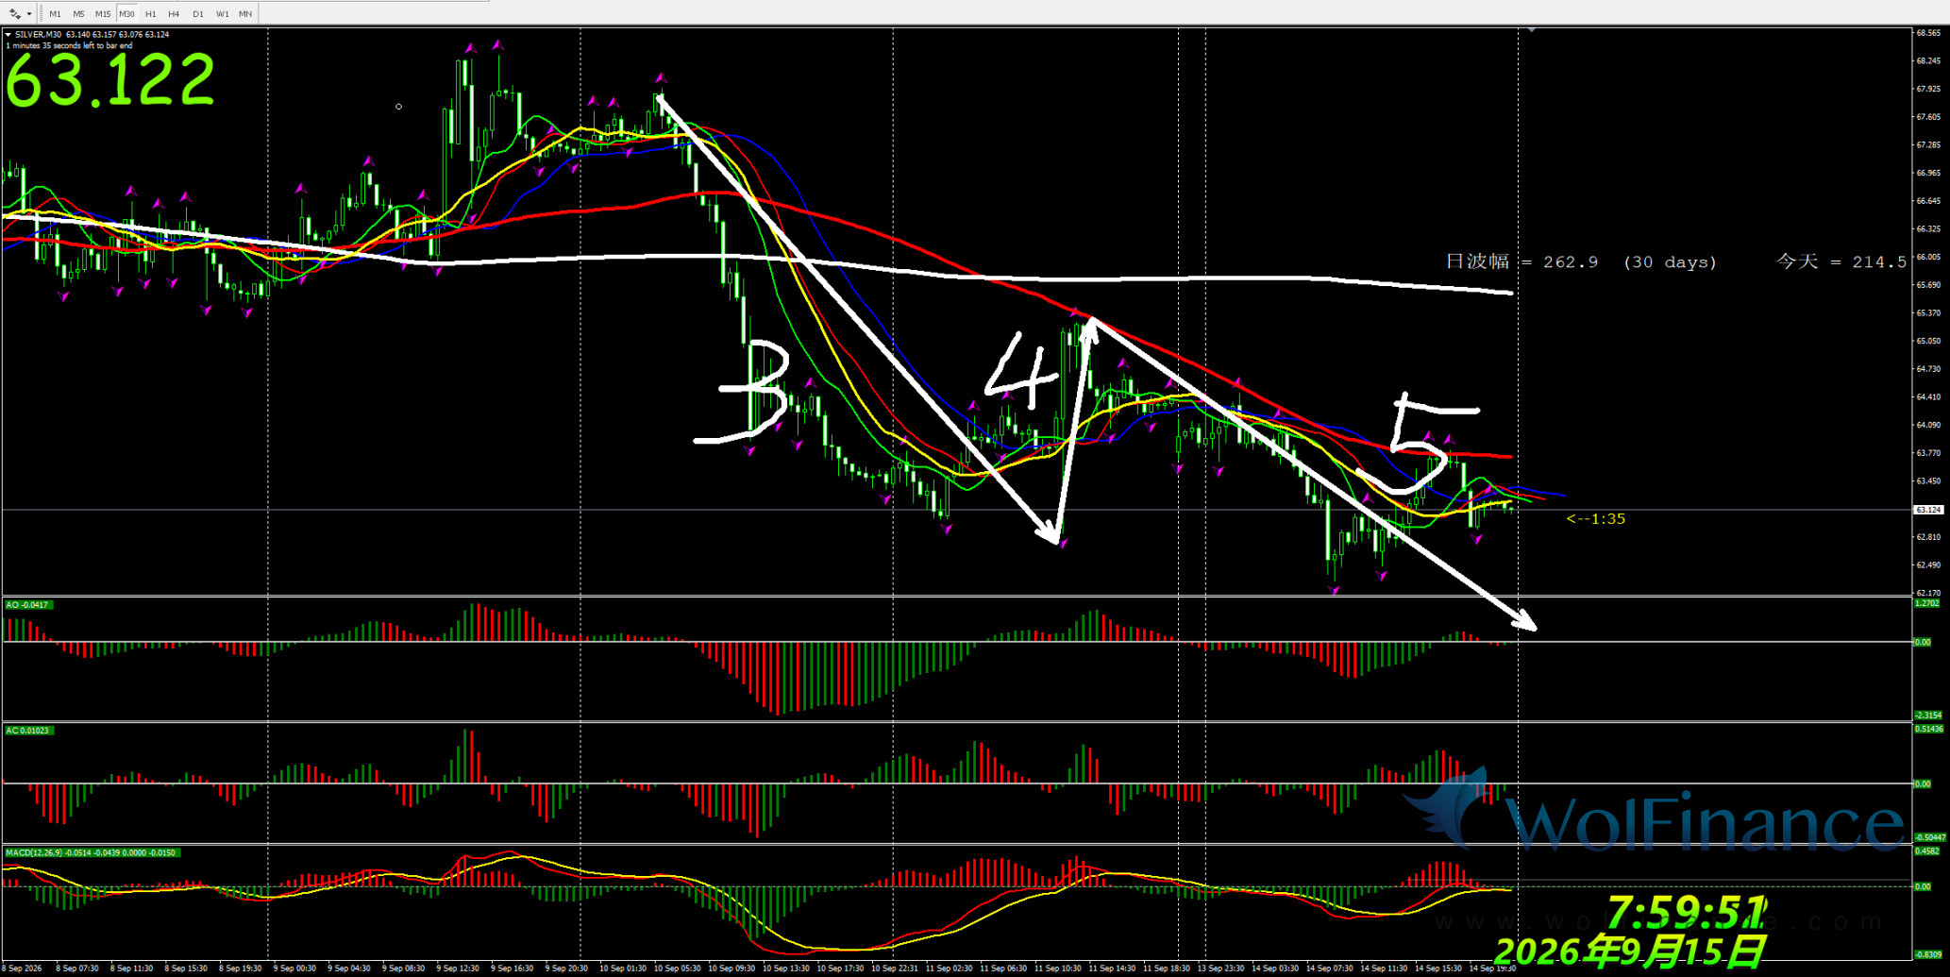Click the AC indicator label
1950x977 pixels.
(28, 731)
